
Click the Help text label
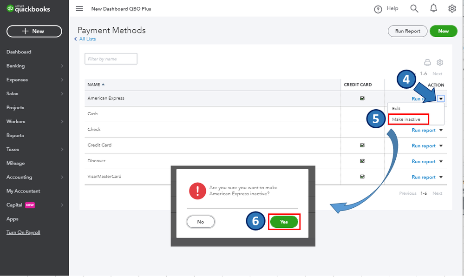pyautogui.click(x=392, y=8)
